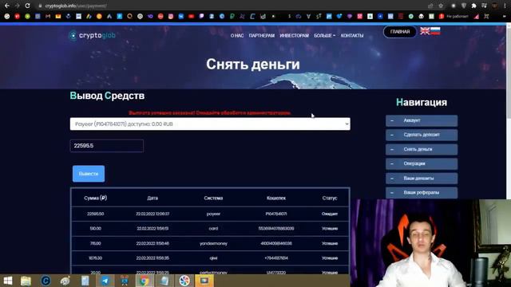Open the 'О НАС' menu item
Screen dimensions: 511x287
237,35
